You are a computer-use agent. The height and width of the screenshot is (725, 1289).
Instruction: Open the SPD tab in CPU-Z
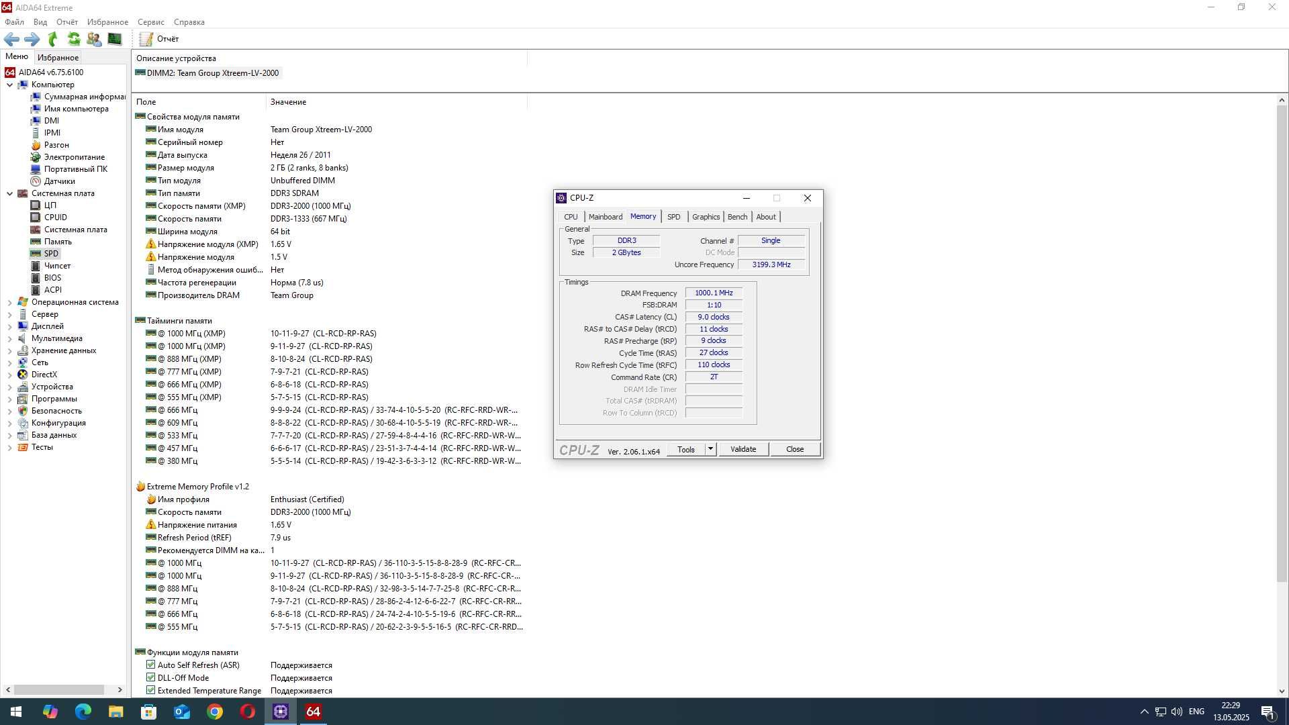673,217
